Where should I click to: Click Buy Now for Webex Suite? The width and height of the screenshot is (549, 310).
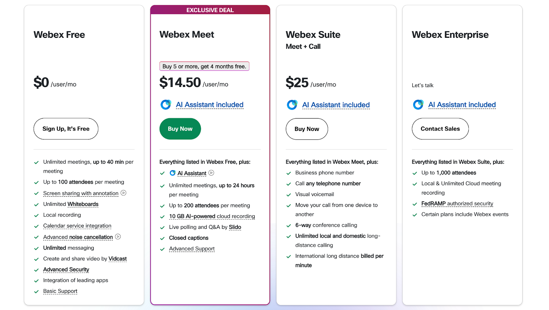point(307,129)
